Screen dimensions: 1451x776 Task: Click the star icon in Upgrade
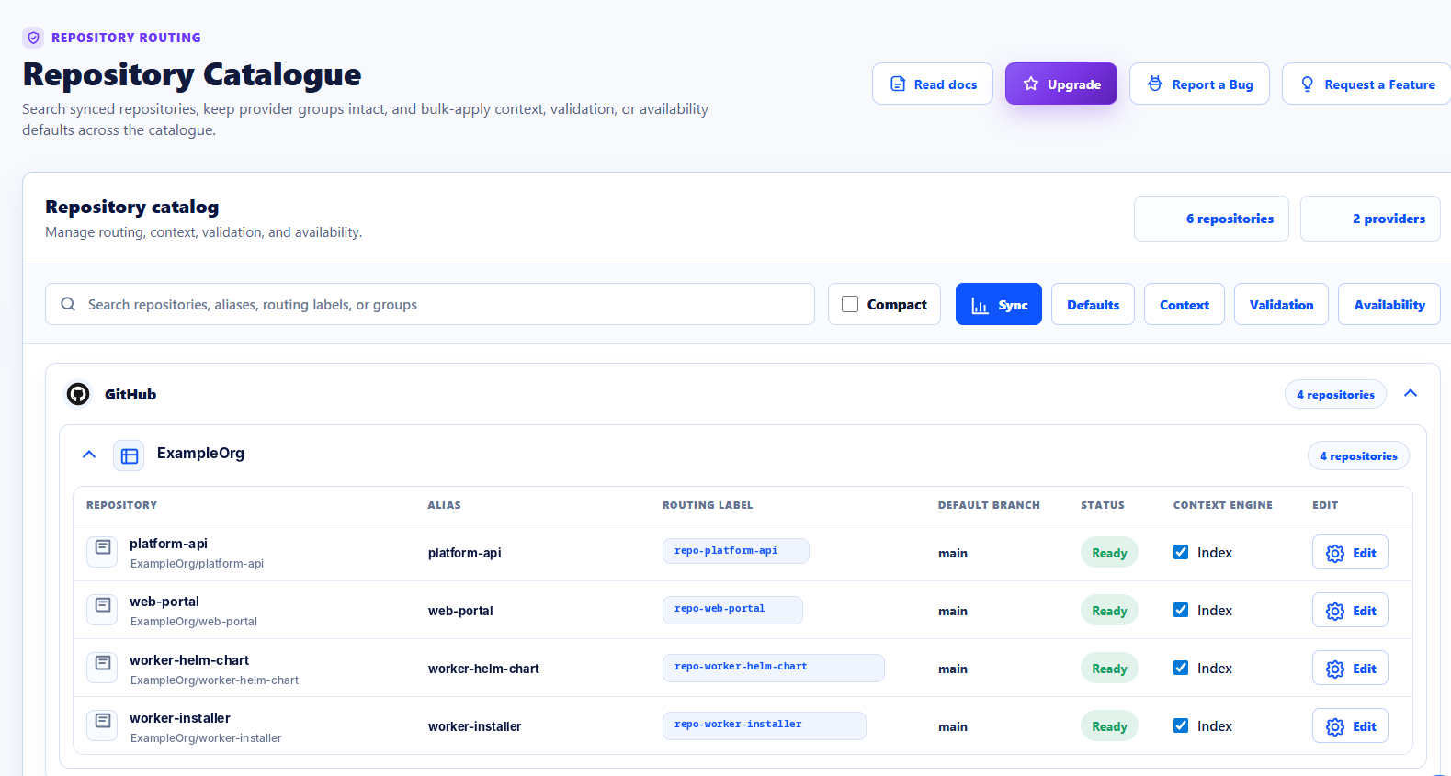click(x=1031, y=84)
